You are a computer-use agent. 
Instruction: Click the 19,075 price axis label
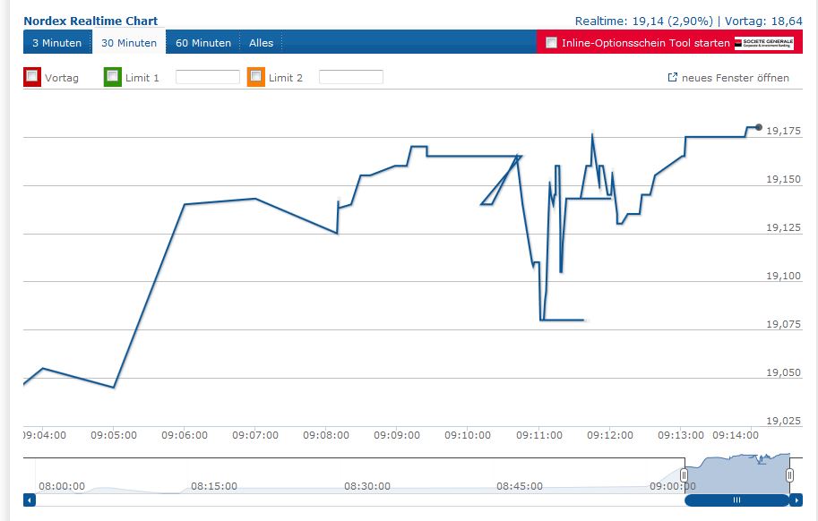tap(783, 324)
